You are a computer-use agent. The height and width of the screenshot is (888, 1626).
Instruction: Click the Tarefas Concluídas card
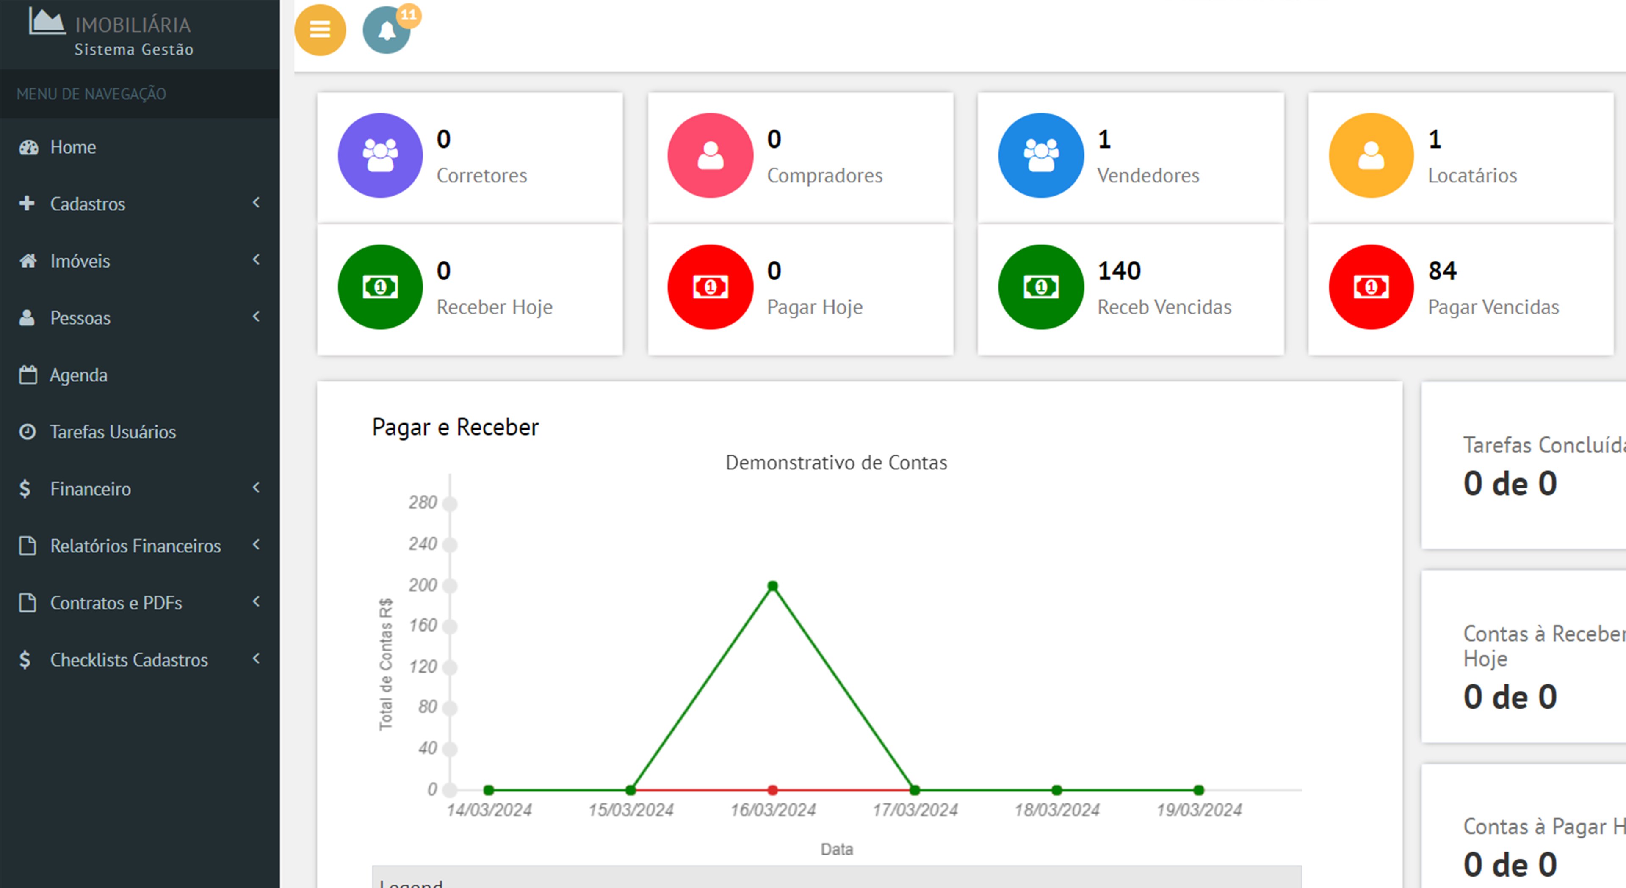click(1524, 466)
